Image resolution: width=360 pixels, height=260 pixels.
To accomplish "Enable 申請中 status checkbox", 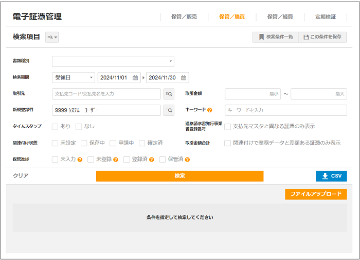I will coord(113,143).
